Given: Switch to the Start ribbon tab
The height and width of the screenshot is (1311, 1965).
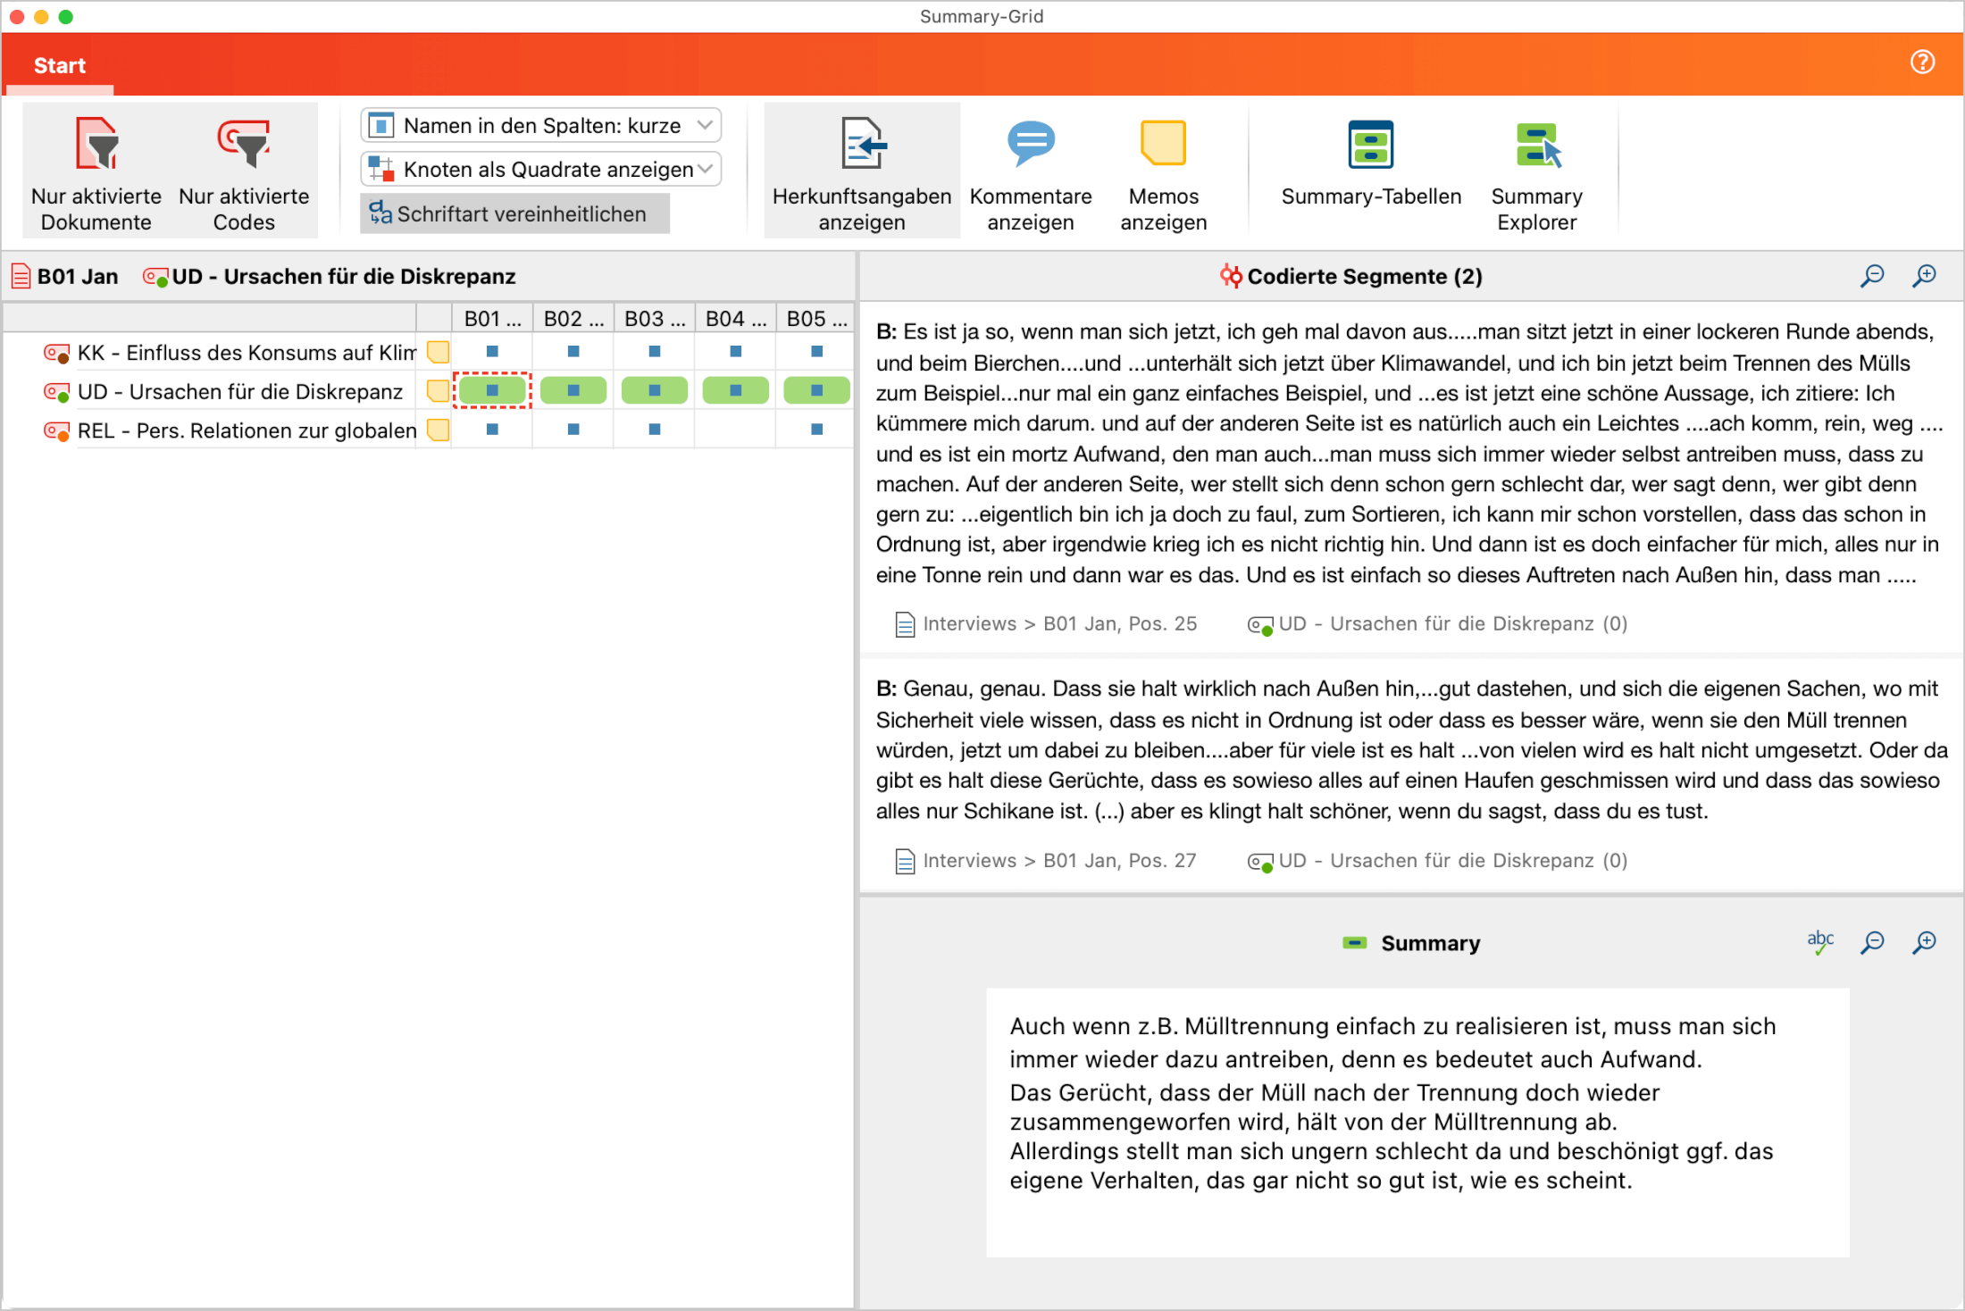Looking at the screenshot, I should point(59,64).
